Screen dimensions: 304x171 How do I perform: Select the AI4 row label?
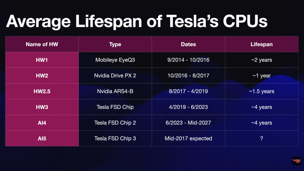(x=42, y=123)
